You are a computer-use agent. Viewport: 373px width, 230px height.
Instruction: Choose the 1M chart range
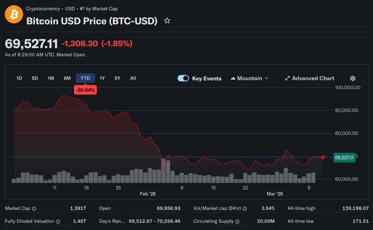coord(51,78)
